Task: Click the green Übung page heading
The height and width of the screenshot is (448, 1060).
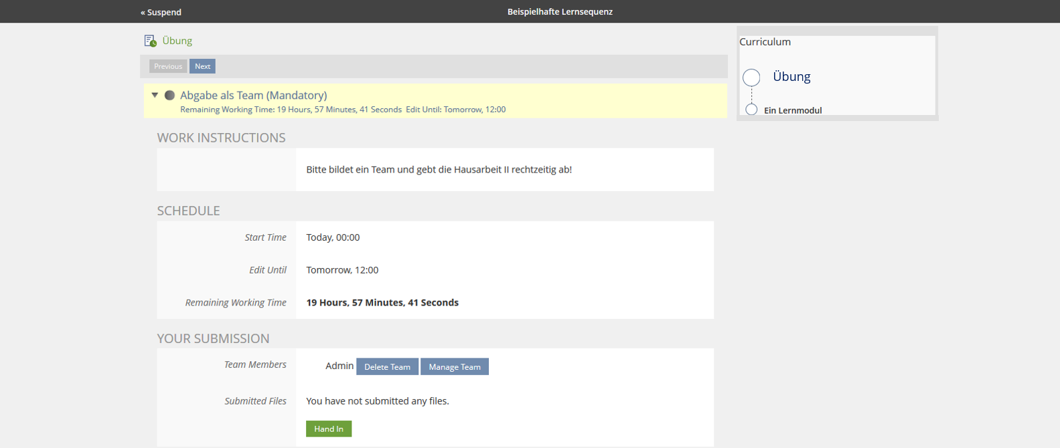Action: click(177, 41)
